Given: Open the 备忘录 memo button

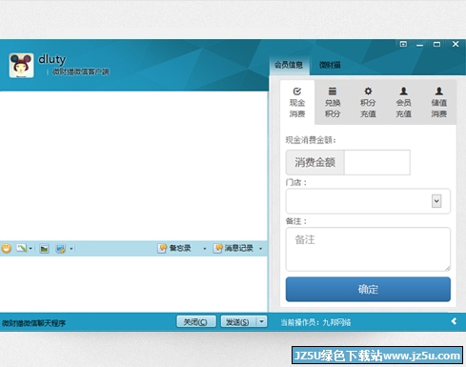Looking at the screenshot, I should coord(174,248).
